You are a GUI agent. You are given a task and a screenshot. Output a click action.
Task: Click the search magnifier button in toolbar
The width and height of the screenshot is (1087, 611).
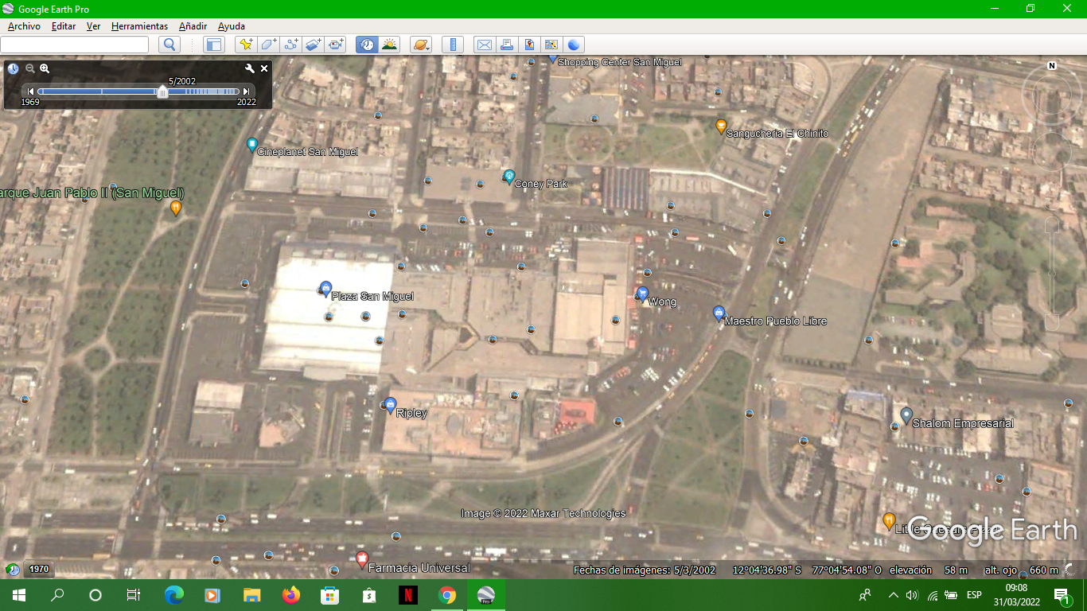[169, 45]
